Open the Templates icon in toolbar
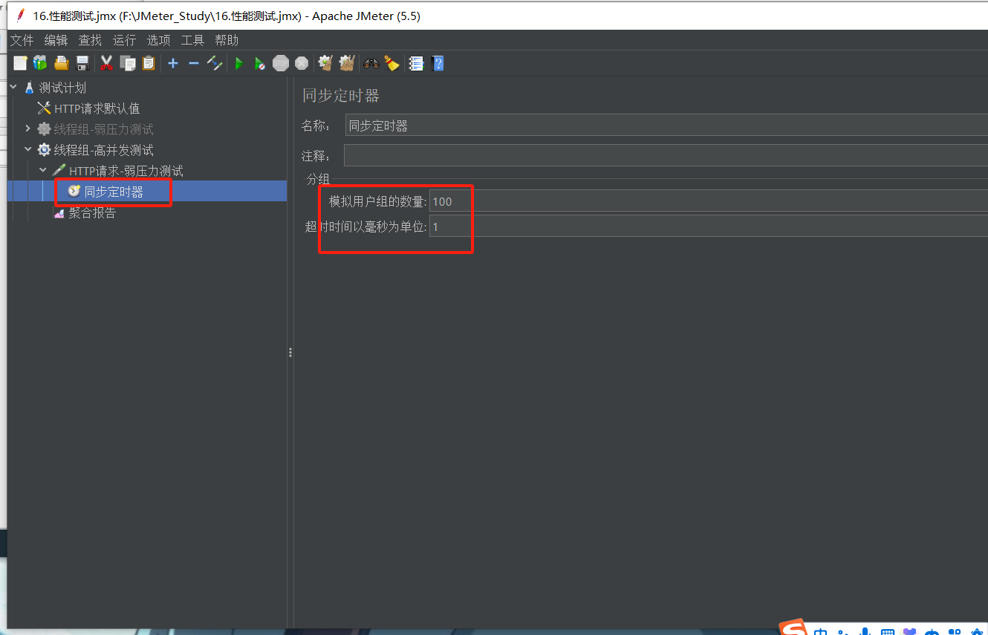Screen dimensions: 988x635 pos(40,64)
